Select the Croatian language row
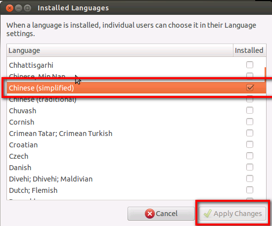The image size is (272, 226). click(136, 145)
